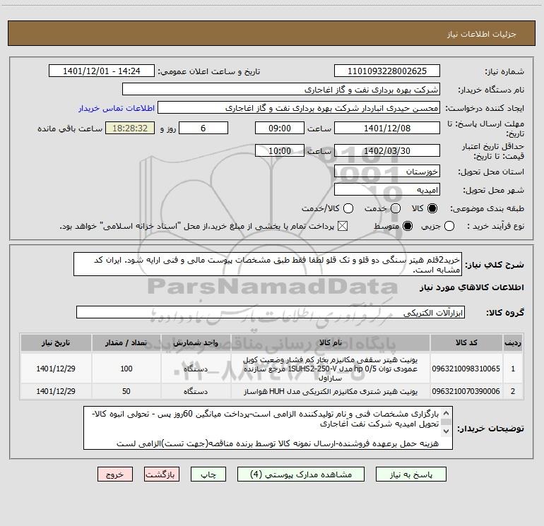Select the کالا/خدمت radio button
Image resolution: width=544 pixels, height=526 pixels.
point(348,208)
